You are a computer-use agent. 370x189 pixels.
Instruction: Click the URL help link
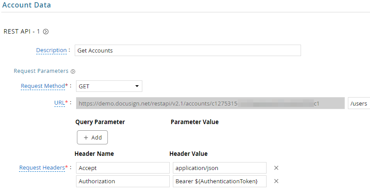[x=60, y=103]
